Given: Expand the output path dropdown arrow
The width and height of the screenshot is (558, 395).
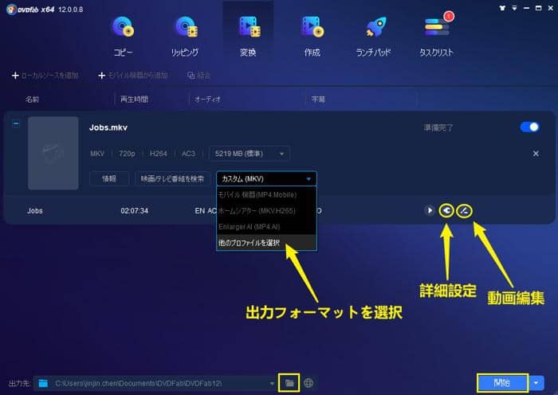Looking at the screenshot, I should click(273, 383).
